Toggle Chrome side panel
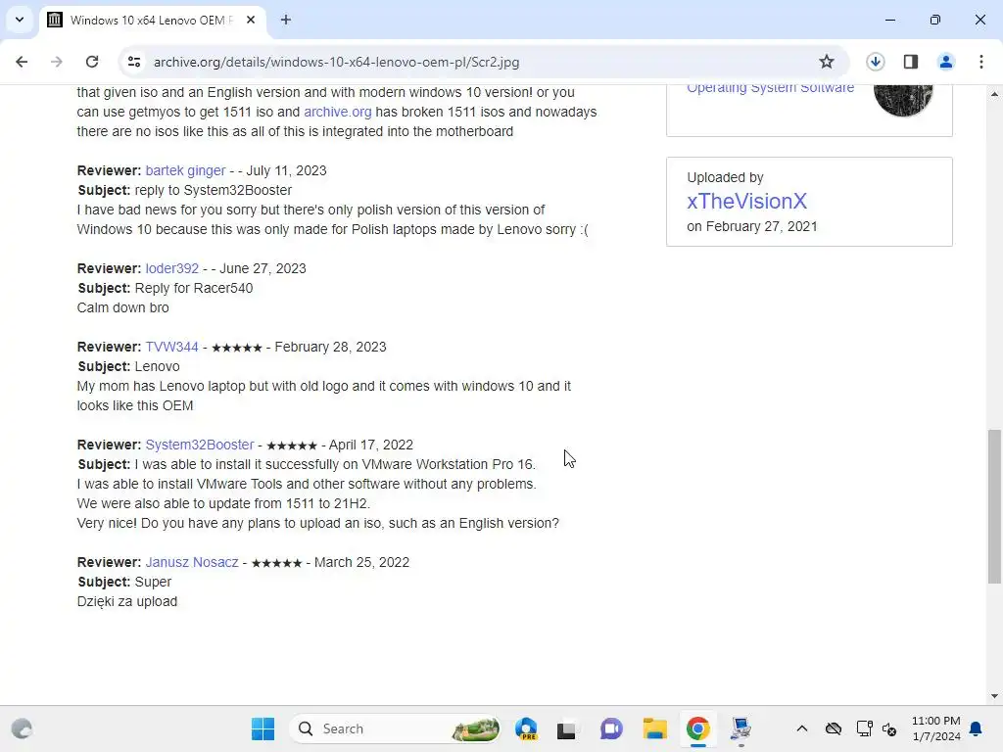1003x752 pixels. pyautogui.click(x=910, y=62)
